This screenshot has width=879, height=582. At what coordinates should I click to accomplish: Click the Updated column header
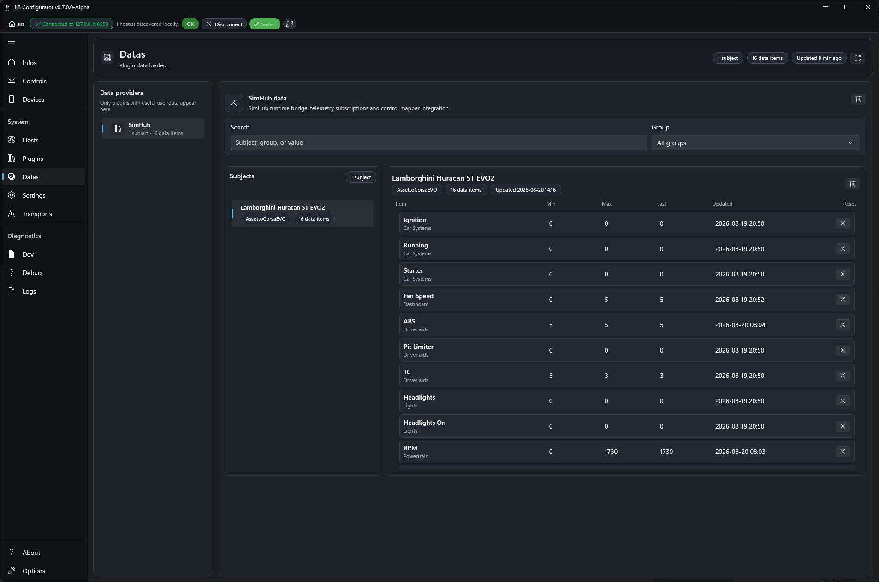[x=722, y=204]
